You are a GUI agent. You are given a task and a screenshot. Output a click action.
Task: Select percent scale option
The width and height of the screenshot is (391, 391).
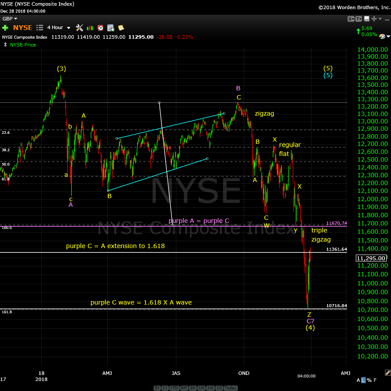(369, 380)
